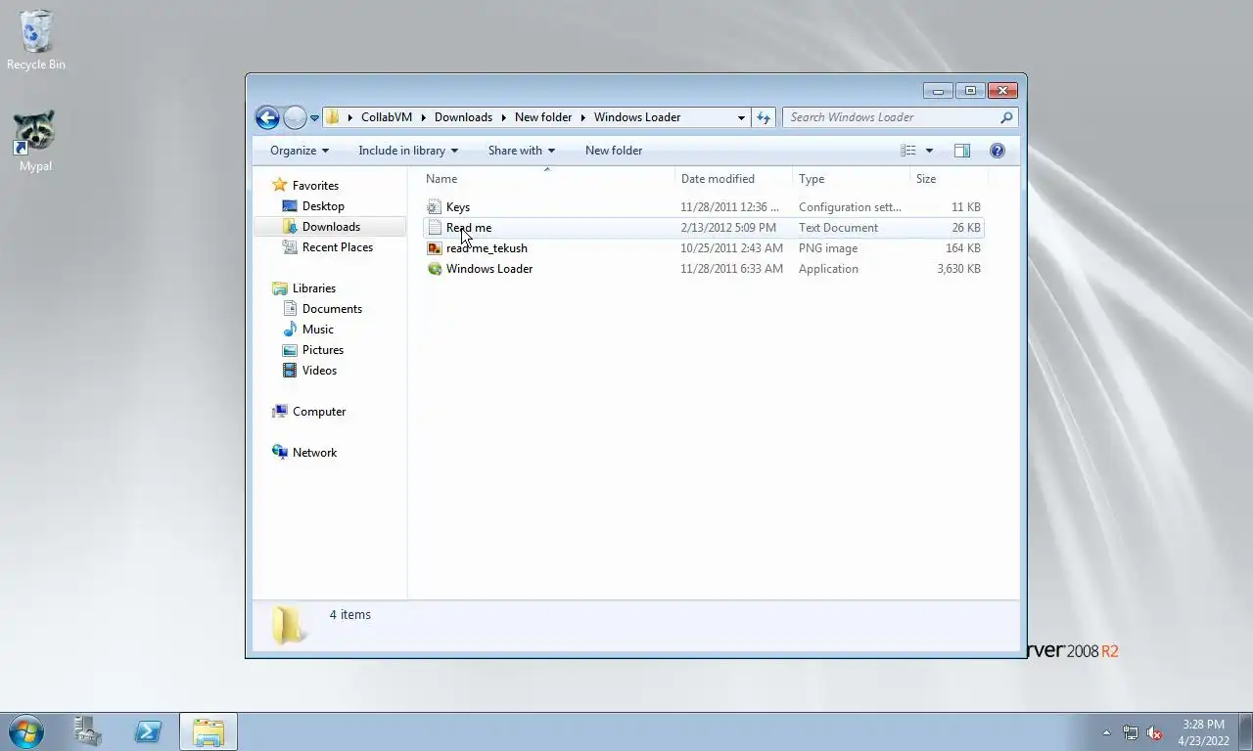Open the network tray icon

1131,732
